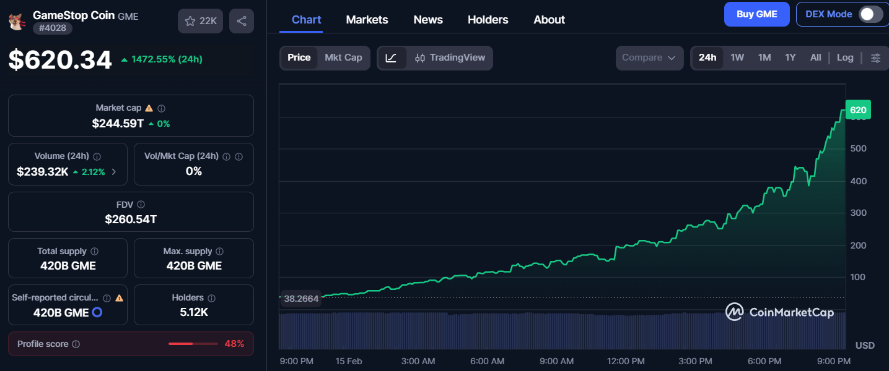Open the Compare dropdown
This screenshot has height=371, width=889.
(x=649, y=58)
